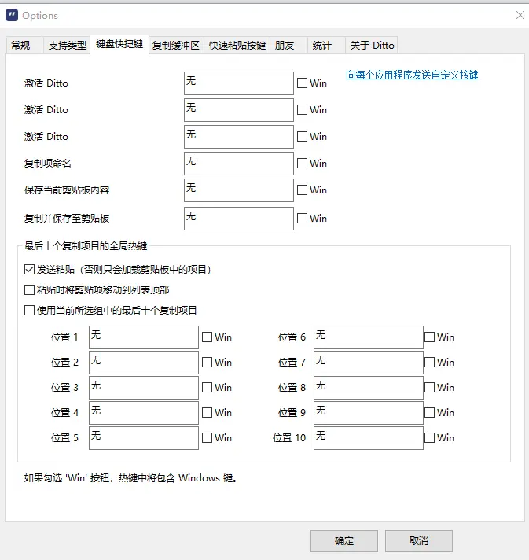Click the 位置 9 hotkey field
Viewport: 529px width, 560px height.
click(369, 413)
